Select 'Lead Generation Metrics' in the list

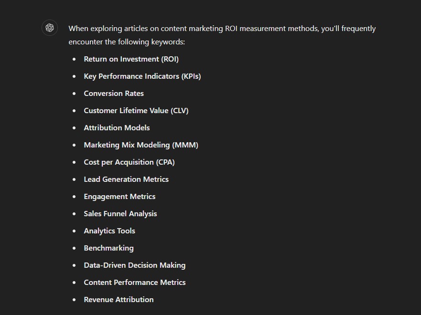point(126,179)
